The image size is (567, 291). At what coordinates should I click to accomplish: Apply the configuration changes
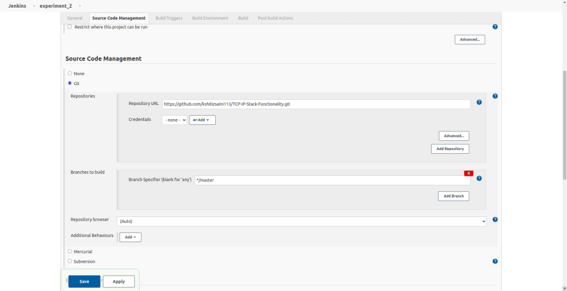[119, 281]
